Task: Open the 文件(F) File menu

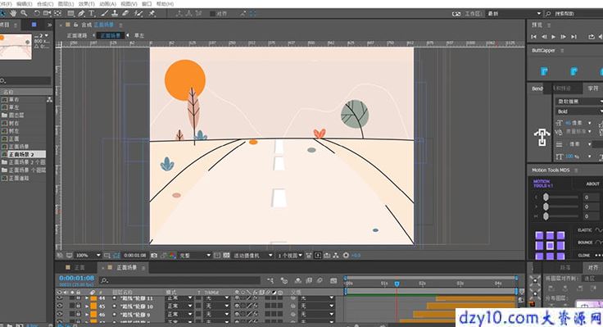Action: pyautogui.click(x=6, y=4)
